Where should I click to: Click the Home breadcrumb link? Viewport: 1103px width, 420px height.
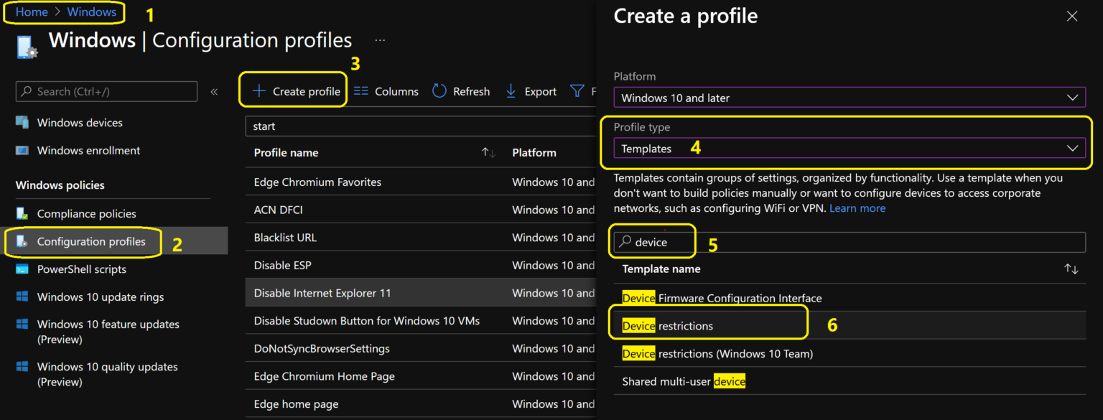point(32,11)
